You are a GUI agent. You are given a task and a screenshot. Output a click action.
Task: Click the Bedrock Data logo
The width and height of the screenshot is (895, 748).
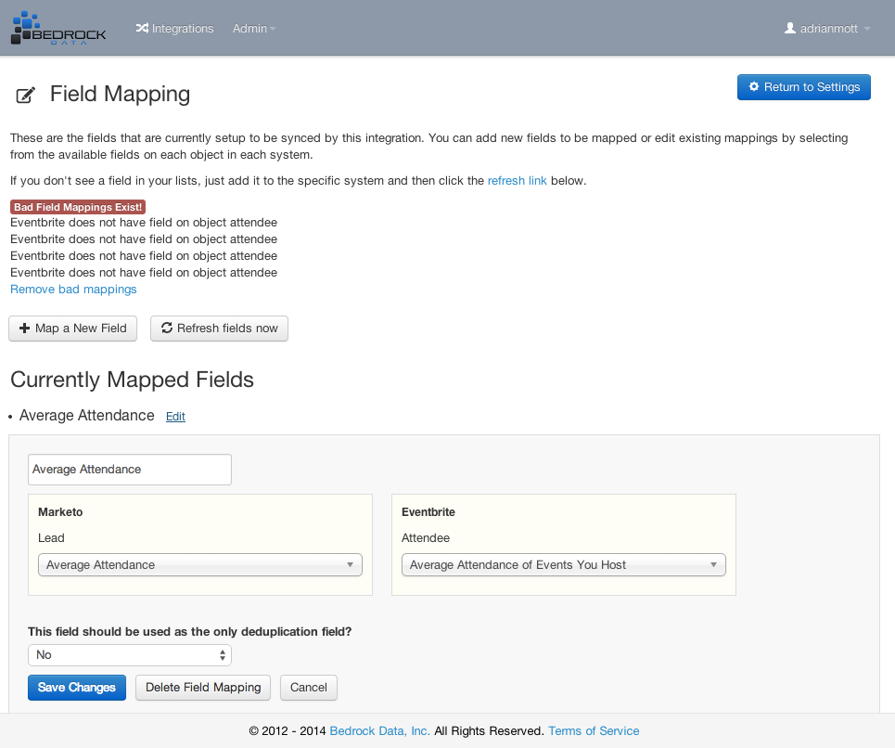[x=58, y=28]
